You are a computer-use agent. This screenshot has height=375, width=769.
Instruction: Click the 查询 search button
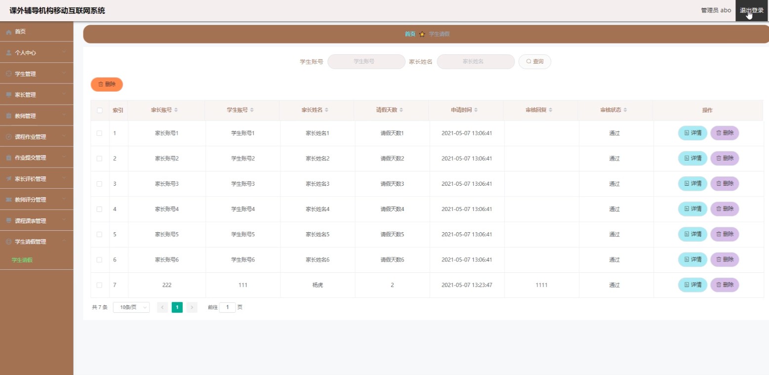(x=534, y=62)
